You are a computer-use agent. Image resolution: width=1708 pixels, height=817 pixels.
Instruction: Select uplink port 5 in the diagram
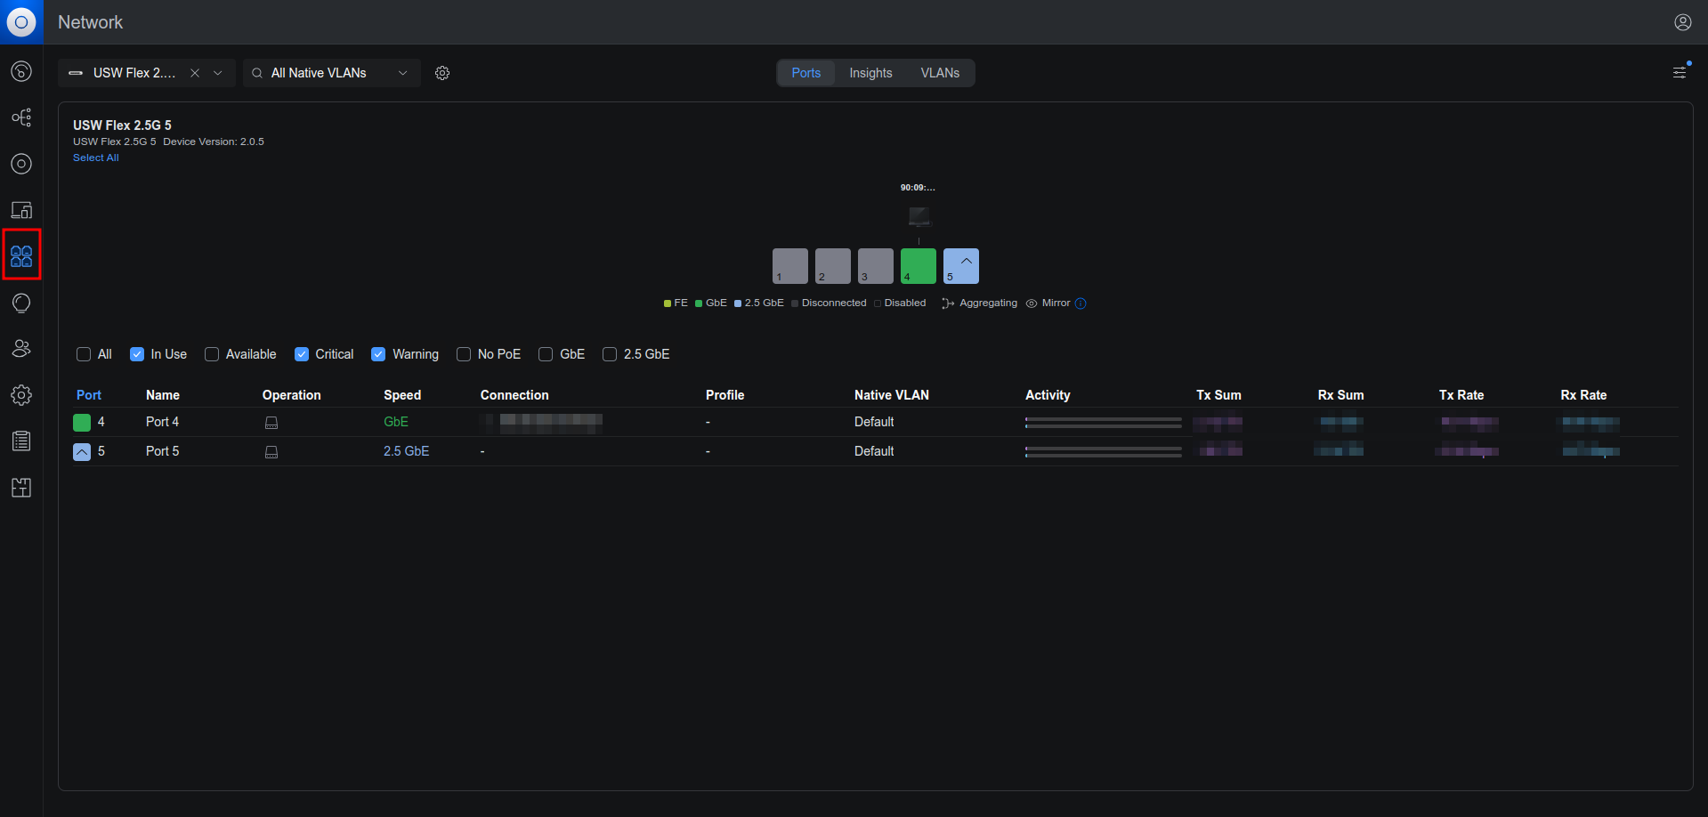pyautogui.click(x=961, y=266)
